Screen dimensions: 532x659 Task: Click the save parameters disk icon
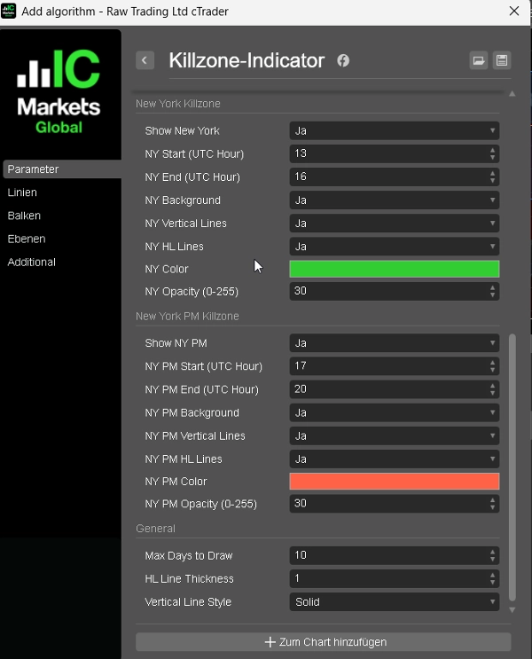click(502, 60)
